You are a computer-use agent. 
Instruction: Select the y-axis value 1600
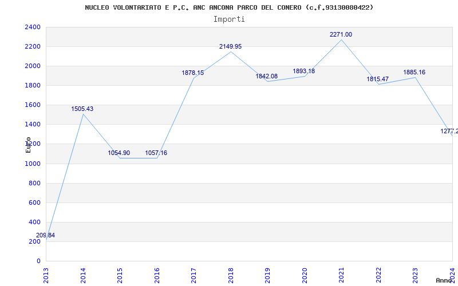(33, 105)
